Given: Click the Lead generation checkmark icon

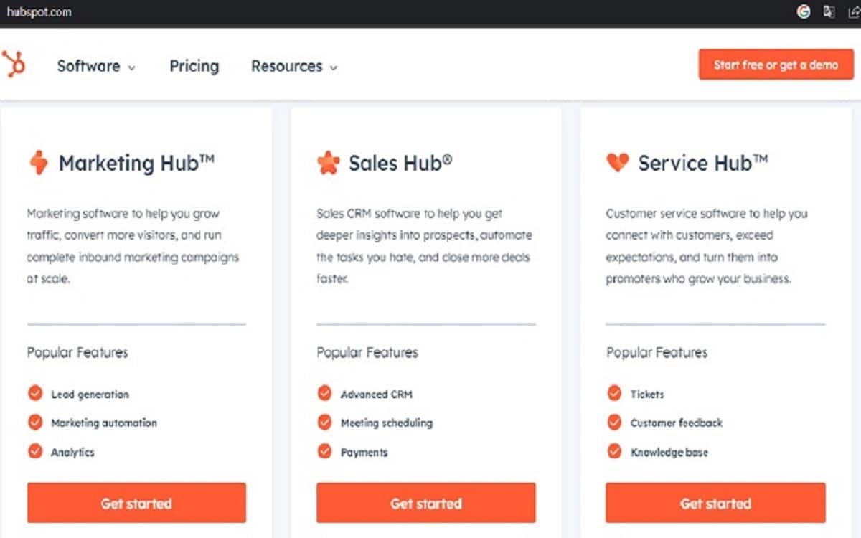Looking at the screenshot, I should [35, 393].
